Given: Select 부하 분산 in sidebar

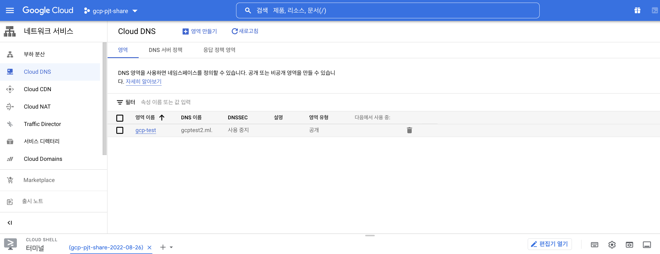Looking at the screenshot, I should pos(50,54).
